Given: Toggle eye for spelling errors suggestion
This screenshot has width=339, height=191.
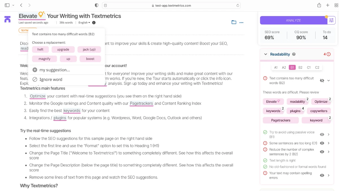Looking at the screenshot, I should 322,175.
